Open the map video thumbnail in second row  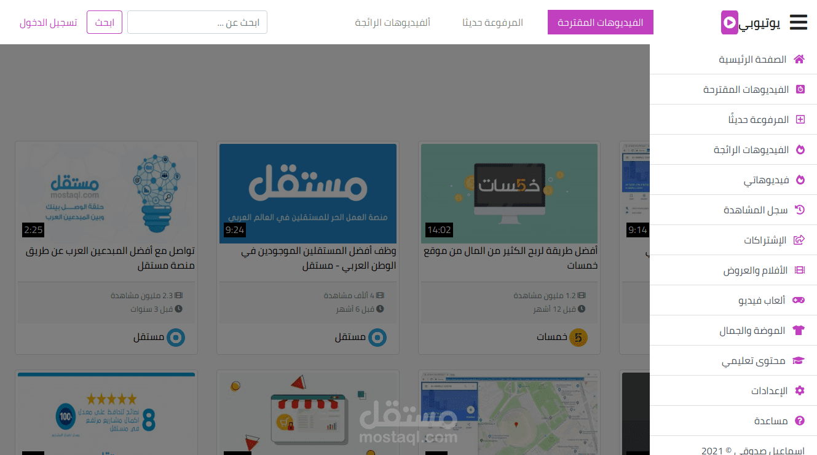click(509, 413)
